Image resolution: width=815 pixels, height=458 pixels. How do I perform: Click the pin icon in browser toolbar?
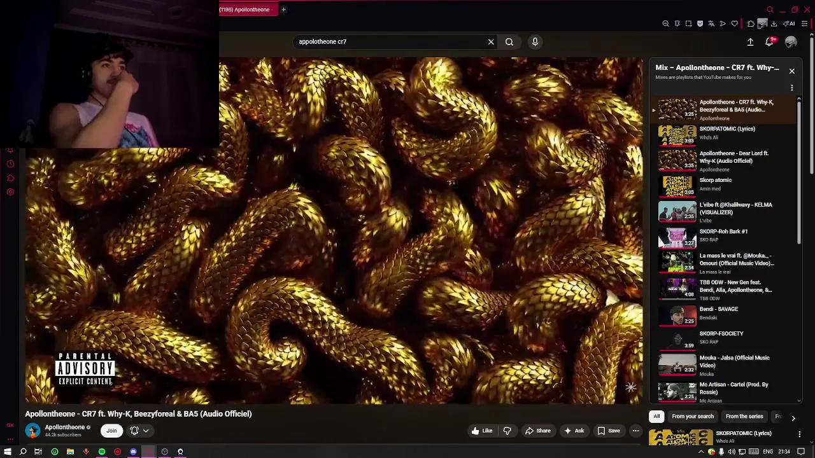coord(677,24)
